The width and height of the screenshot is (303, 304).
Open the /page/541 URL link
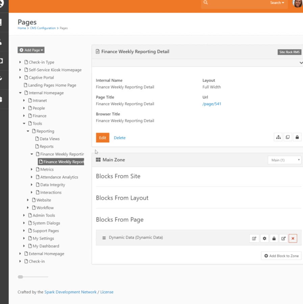pos(212,104)
